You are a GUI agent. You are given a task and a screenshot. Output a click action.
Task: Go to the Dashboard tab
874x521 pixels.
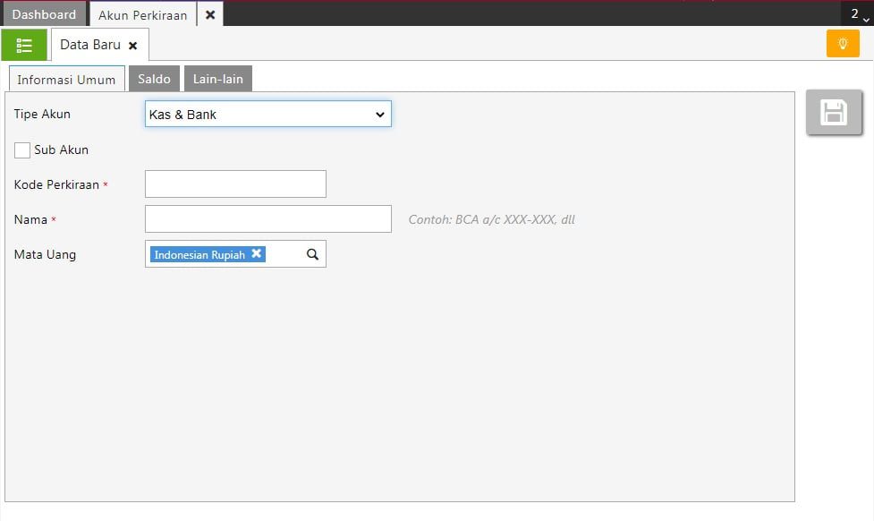click(44, 14)
